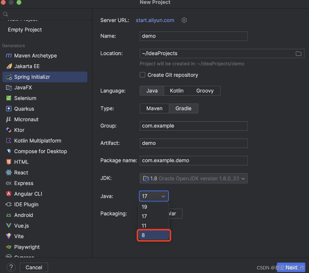Click the Jakarta EE sail icon
The height and width of the screenshot is (273, 309).
tap(9, 66)
